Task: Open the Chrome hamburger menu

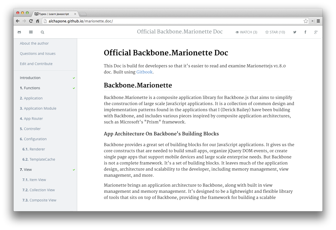Action: tap(318, 21)
